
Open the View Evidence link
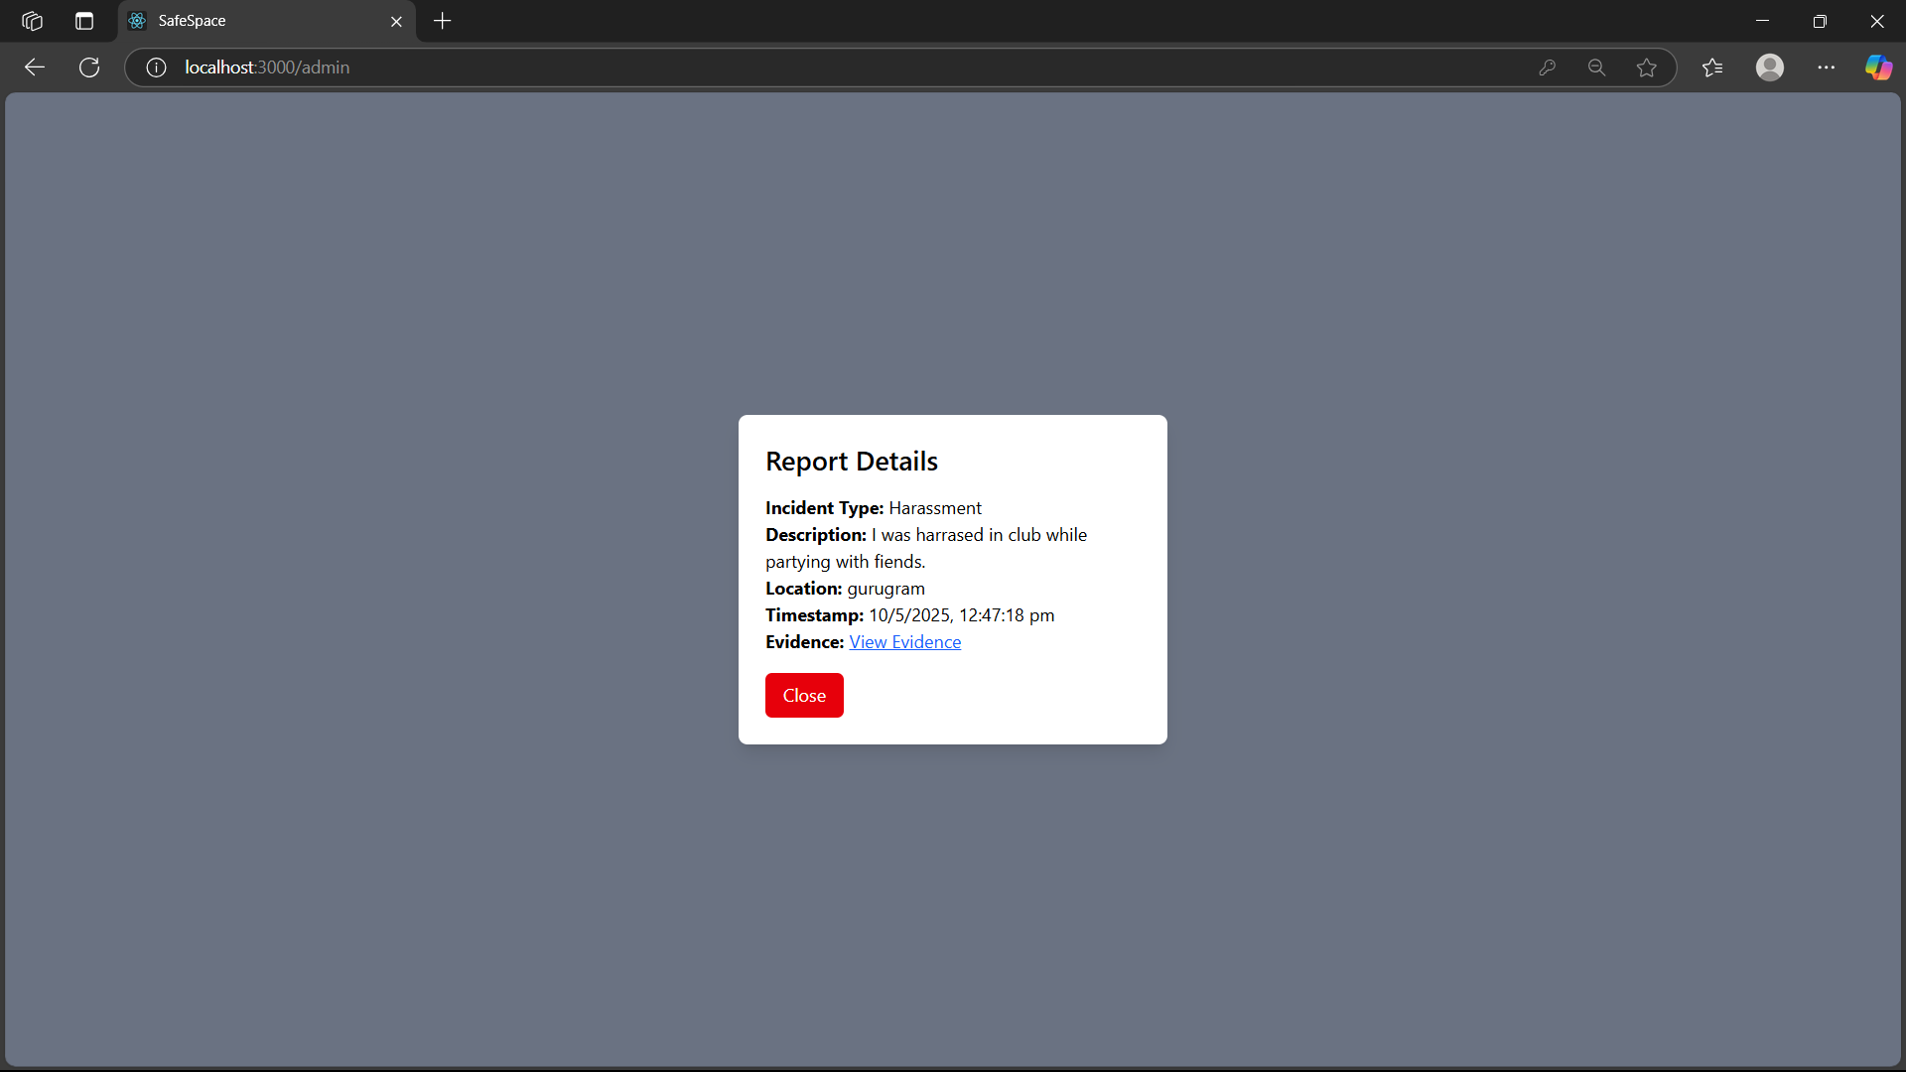pos(904,642)
